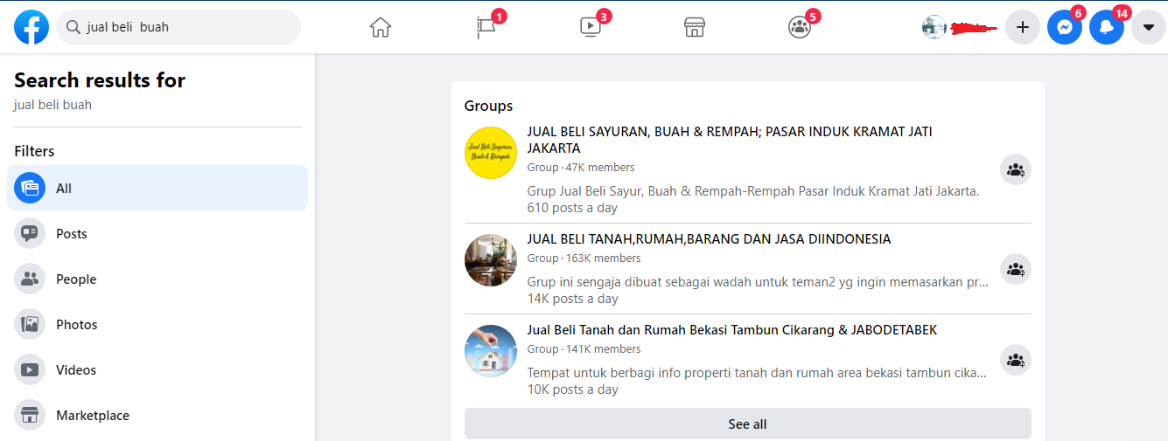The height and width of the screenshot is (441, 1168).
Task: Select the Videos filter
Action: (157, 369)
